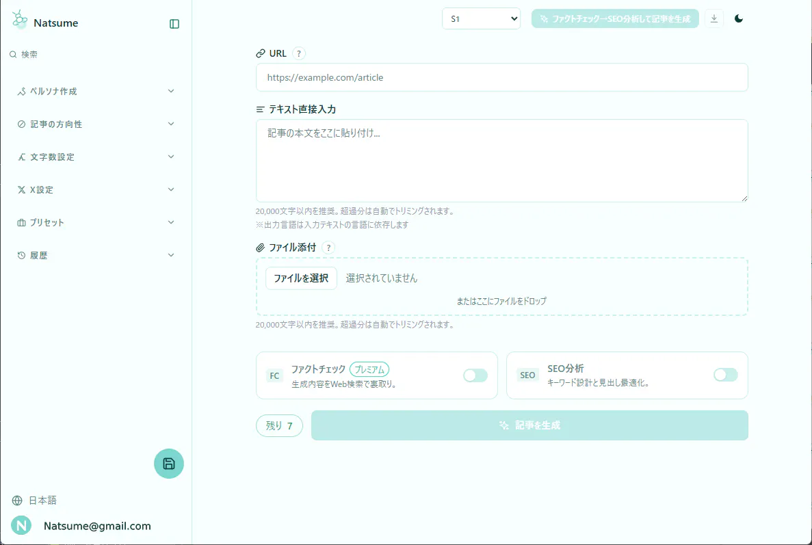Click the globe language icon

[x=17, y=501]
